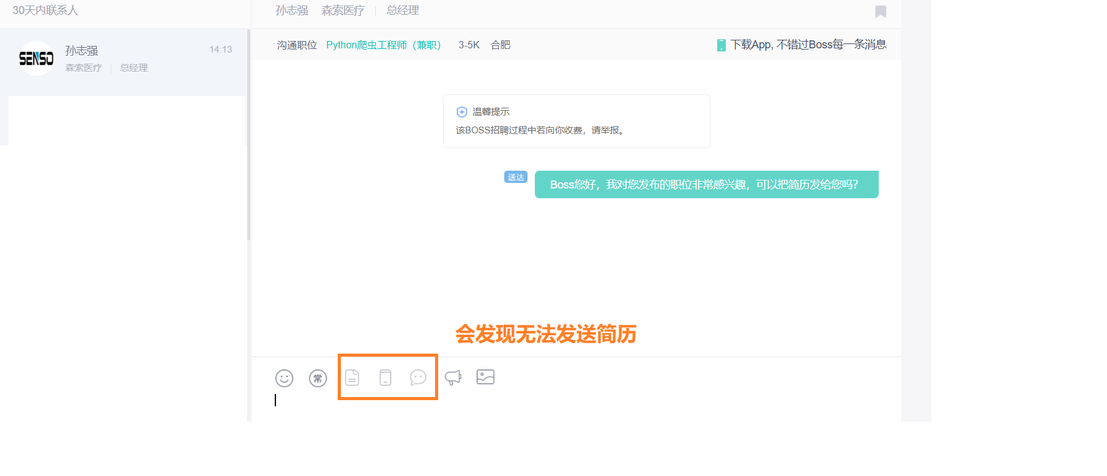
Task: Open the Python爬虫工程师（兼职） position link
Action: tap(384, 45)
